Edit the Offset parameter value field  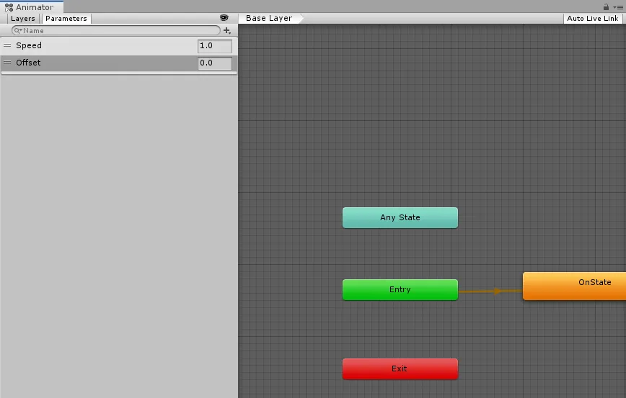point(215,63)
